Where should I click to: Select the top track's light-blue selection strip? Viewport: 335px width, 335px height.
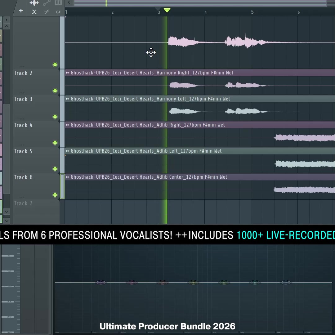62,42
